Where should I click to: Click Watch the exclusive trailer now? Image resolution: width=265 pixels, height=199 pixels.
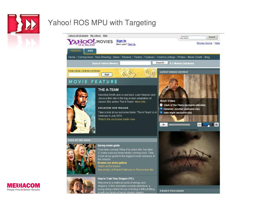(117, 119)
